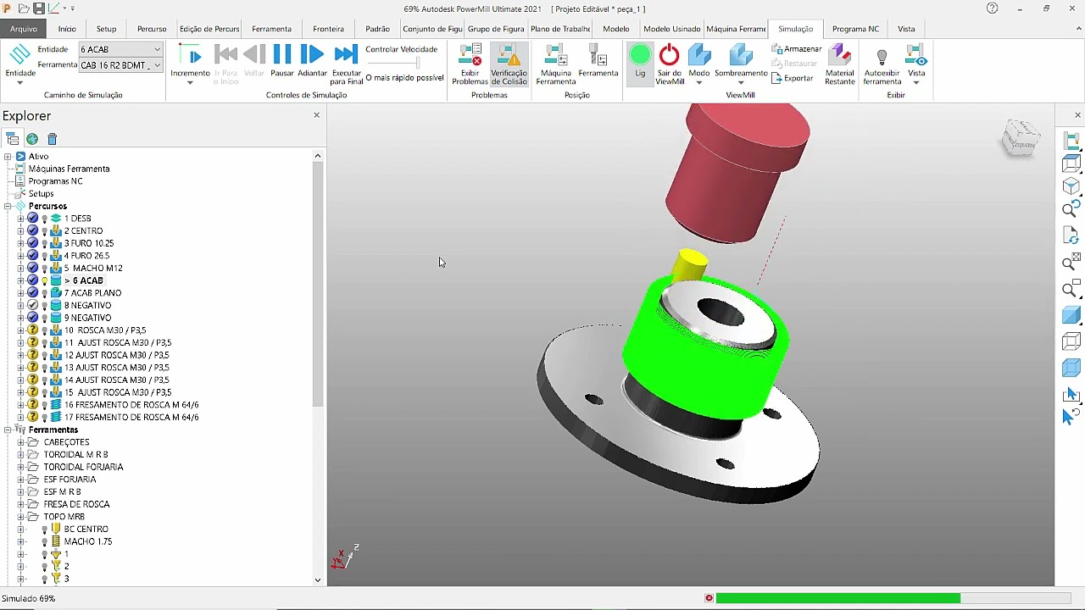Viewport: 1085px width, 610px height.
Task: Expand the Ativo tree node
Action: (8, 157)
